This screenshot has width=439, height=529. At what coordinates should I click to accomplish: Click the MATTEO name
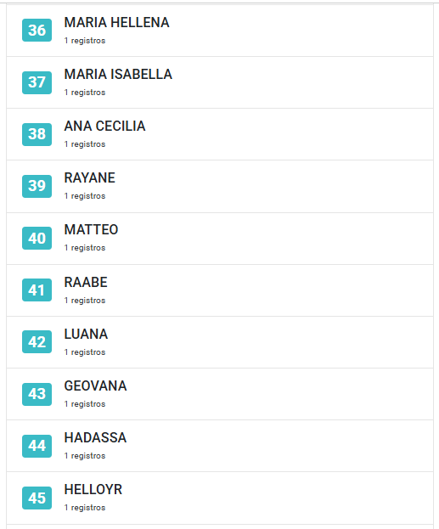coord(91,230)
